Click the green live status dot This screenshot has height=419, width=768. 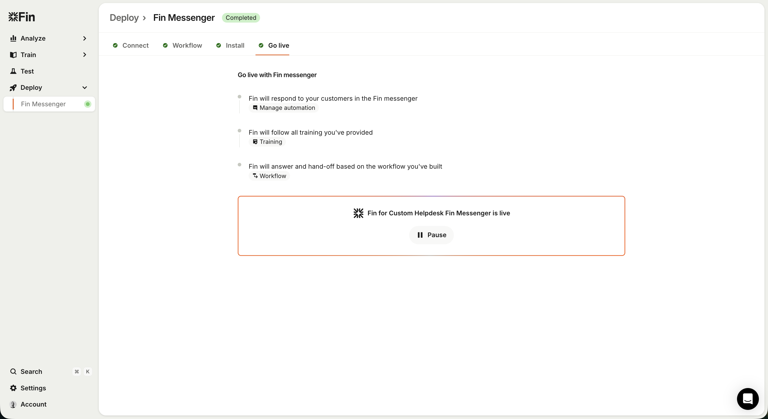(x=87, y=104)
